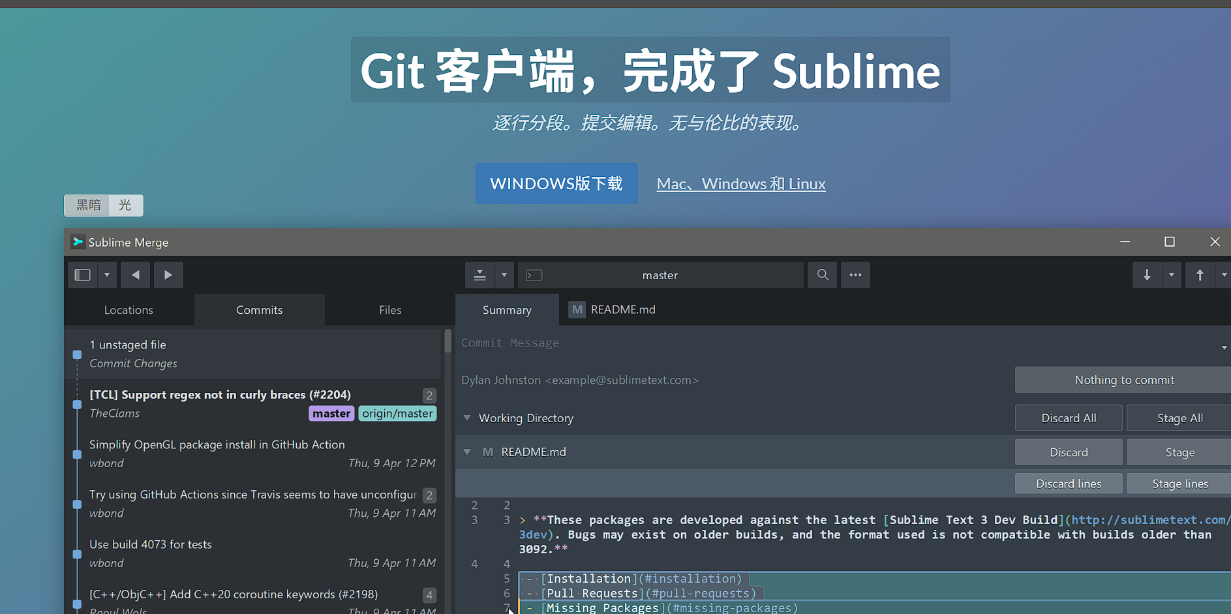Maximize the Sublime Merge window

[x=1170, y=241]
